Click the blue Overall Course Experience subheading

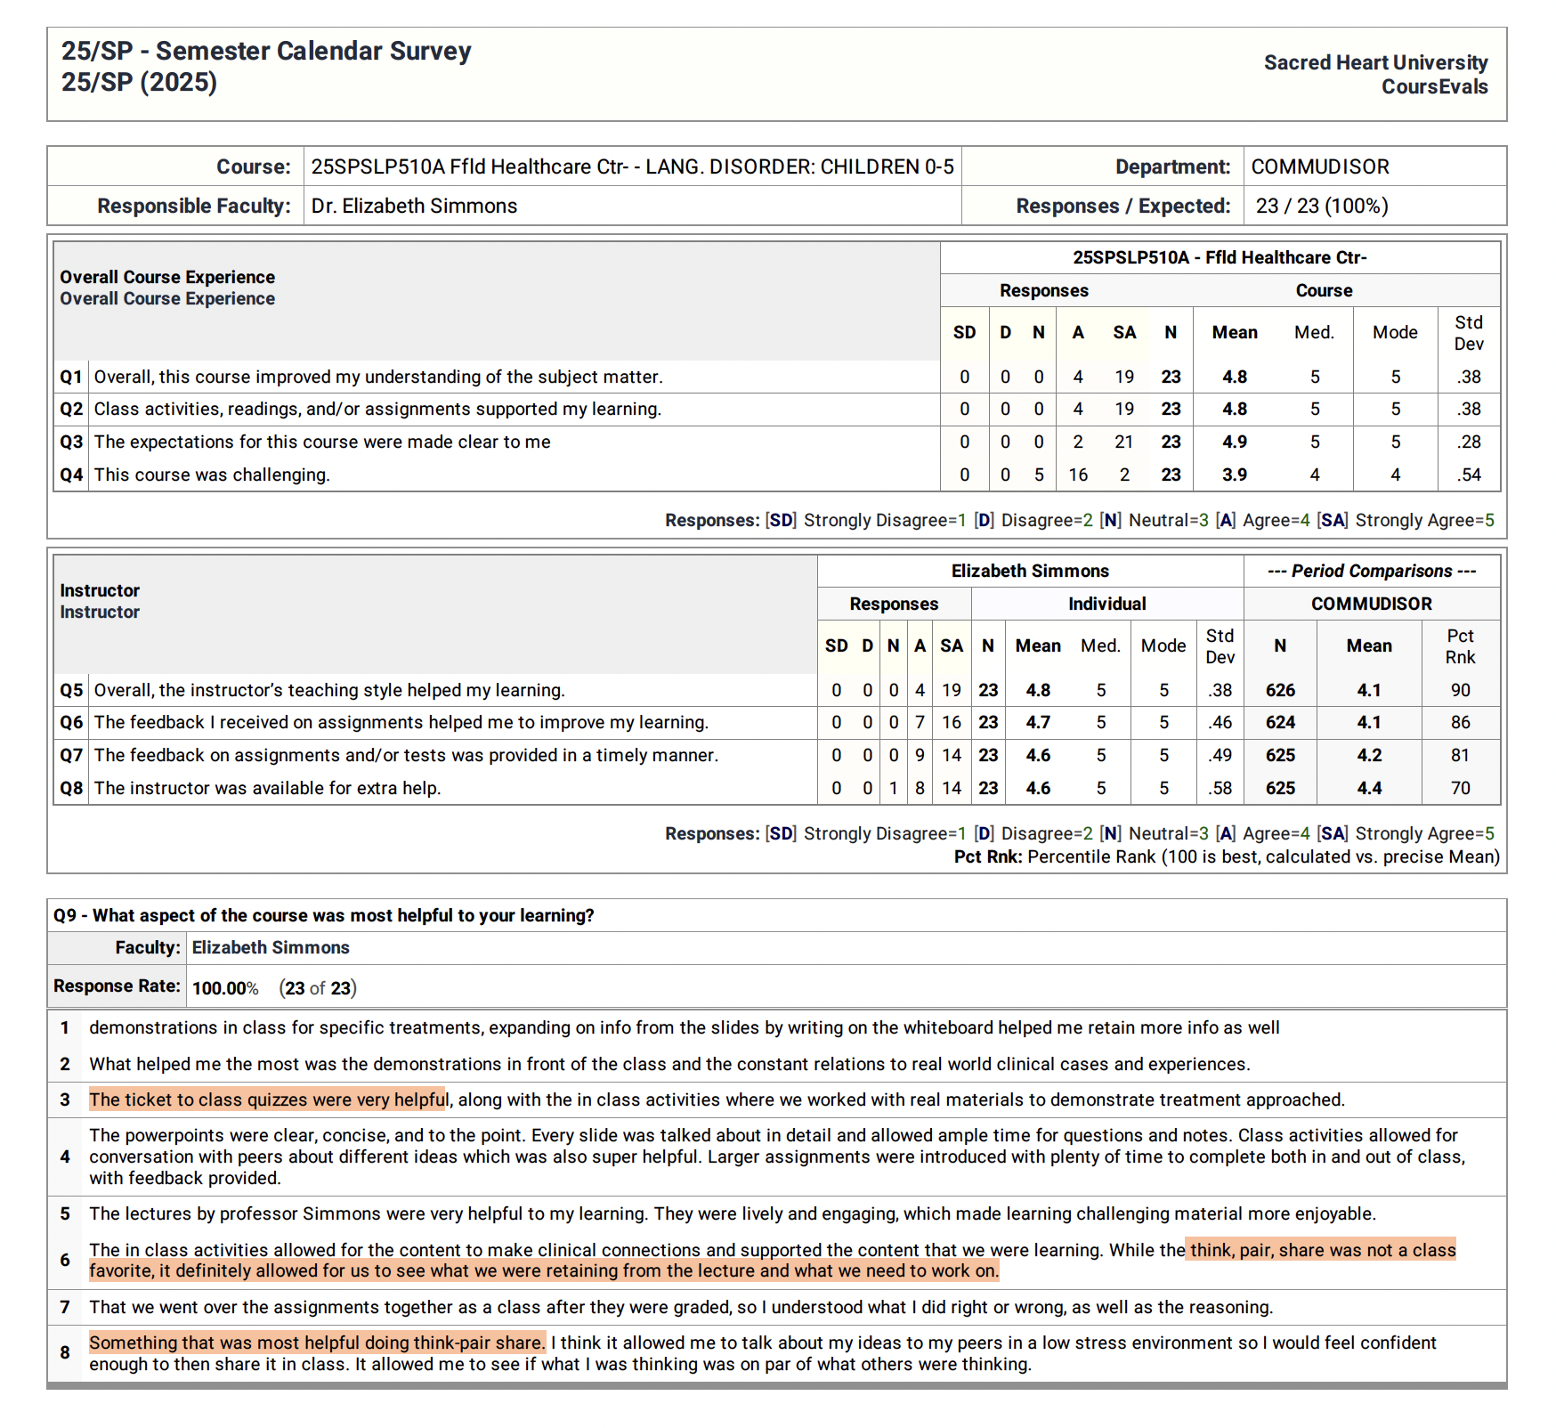click(167, 299)
